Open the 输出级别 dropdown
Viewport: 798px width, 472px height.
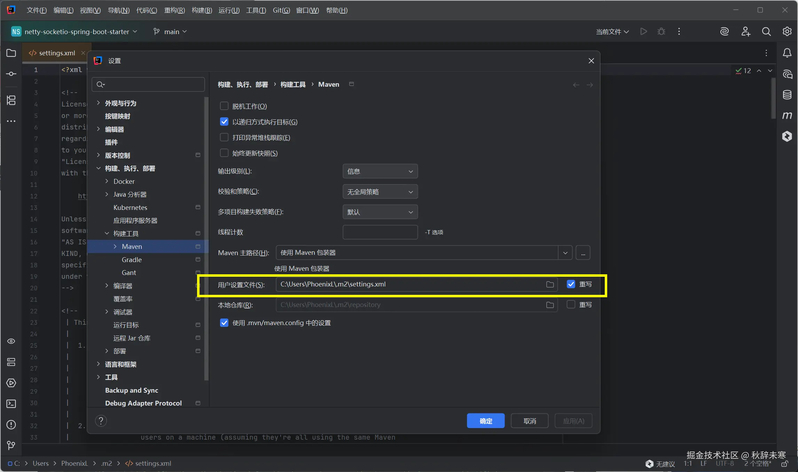click(x=380, y=171)
